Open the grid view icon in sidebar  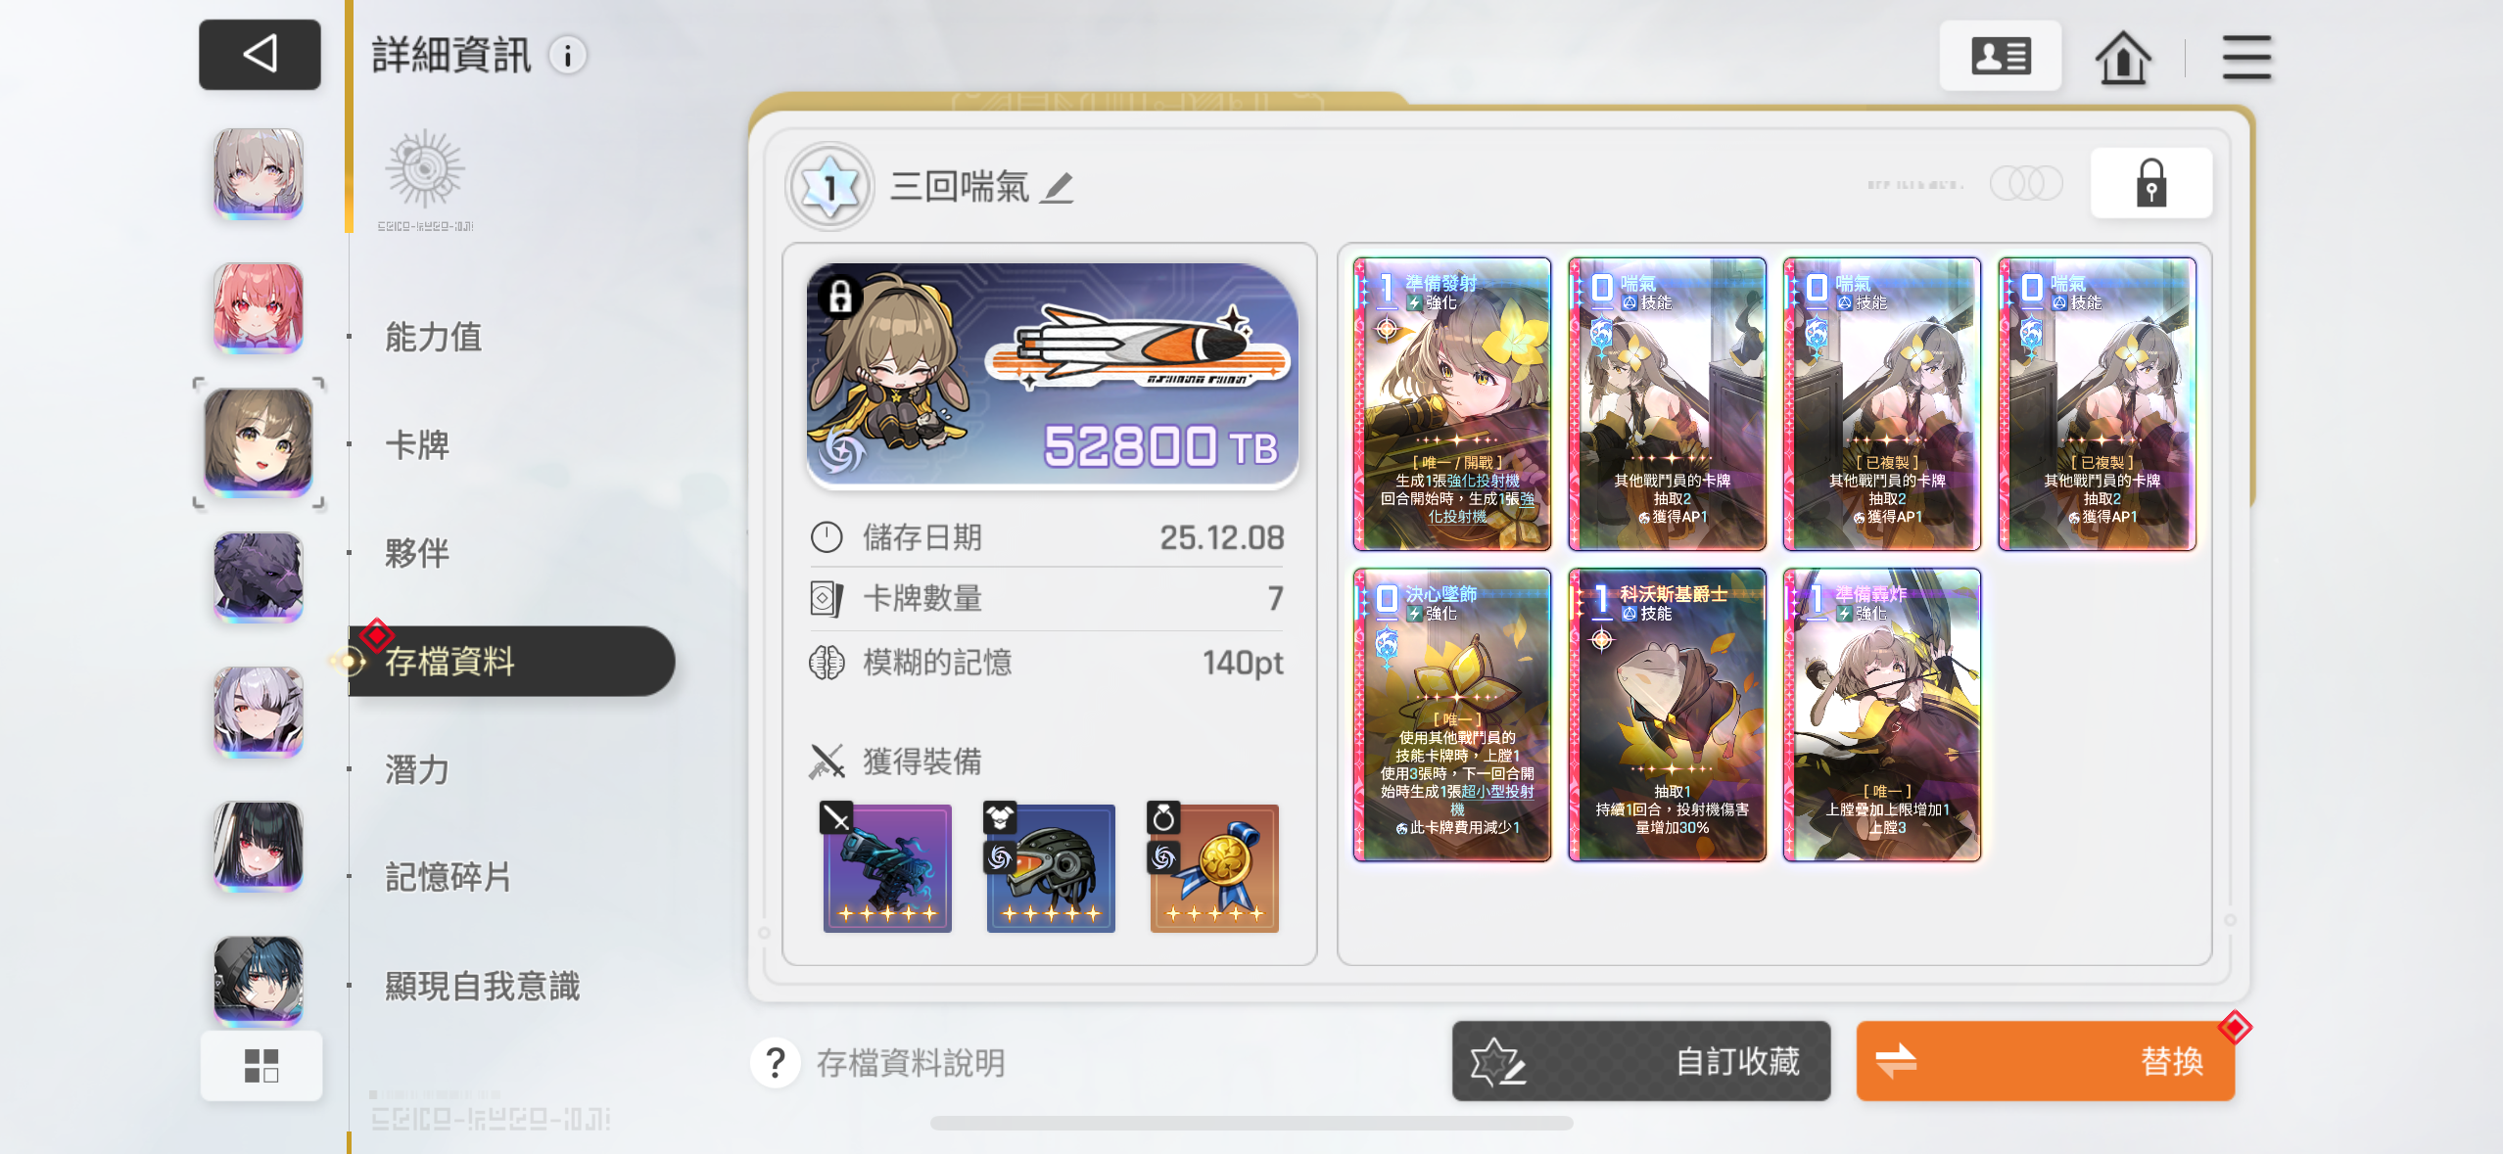(x=261, y=1065)
